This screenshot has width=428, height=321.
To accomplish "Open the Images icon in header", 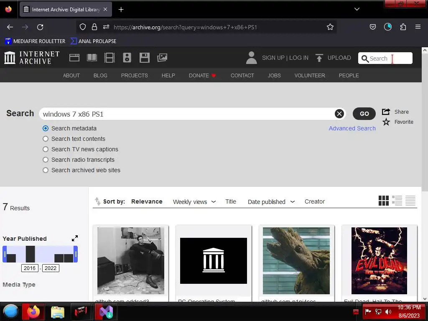I will (162, 58).
